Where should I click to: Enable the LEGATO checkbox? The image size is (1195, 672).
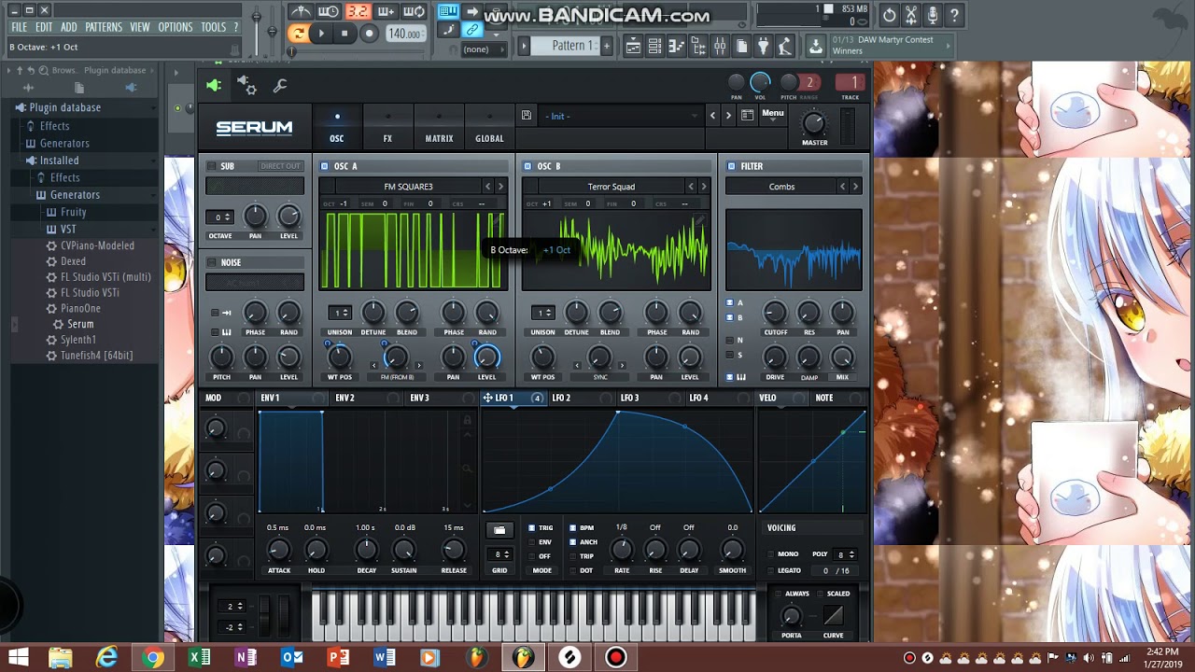pos(771,570)
